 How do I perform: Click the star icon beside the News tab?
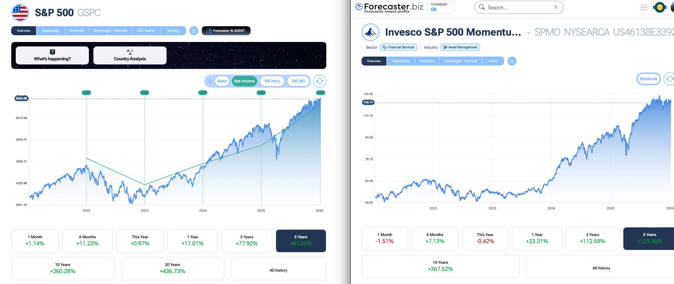click(x=512, y=61)
